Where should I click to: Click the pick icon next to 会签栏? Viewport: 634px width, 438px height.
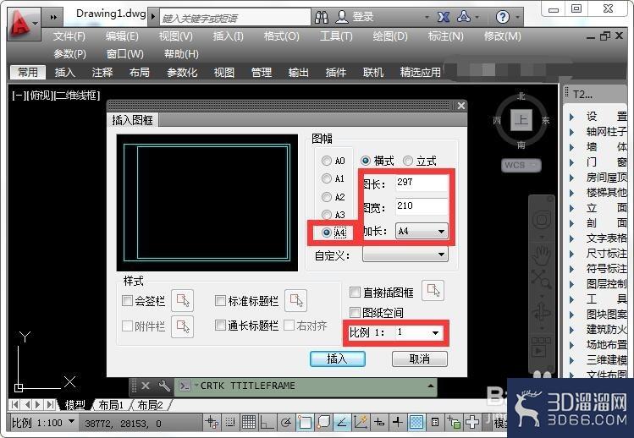point(182,301)
